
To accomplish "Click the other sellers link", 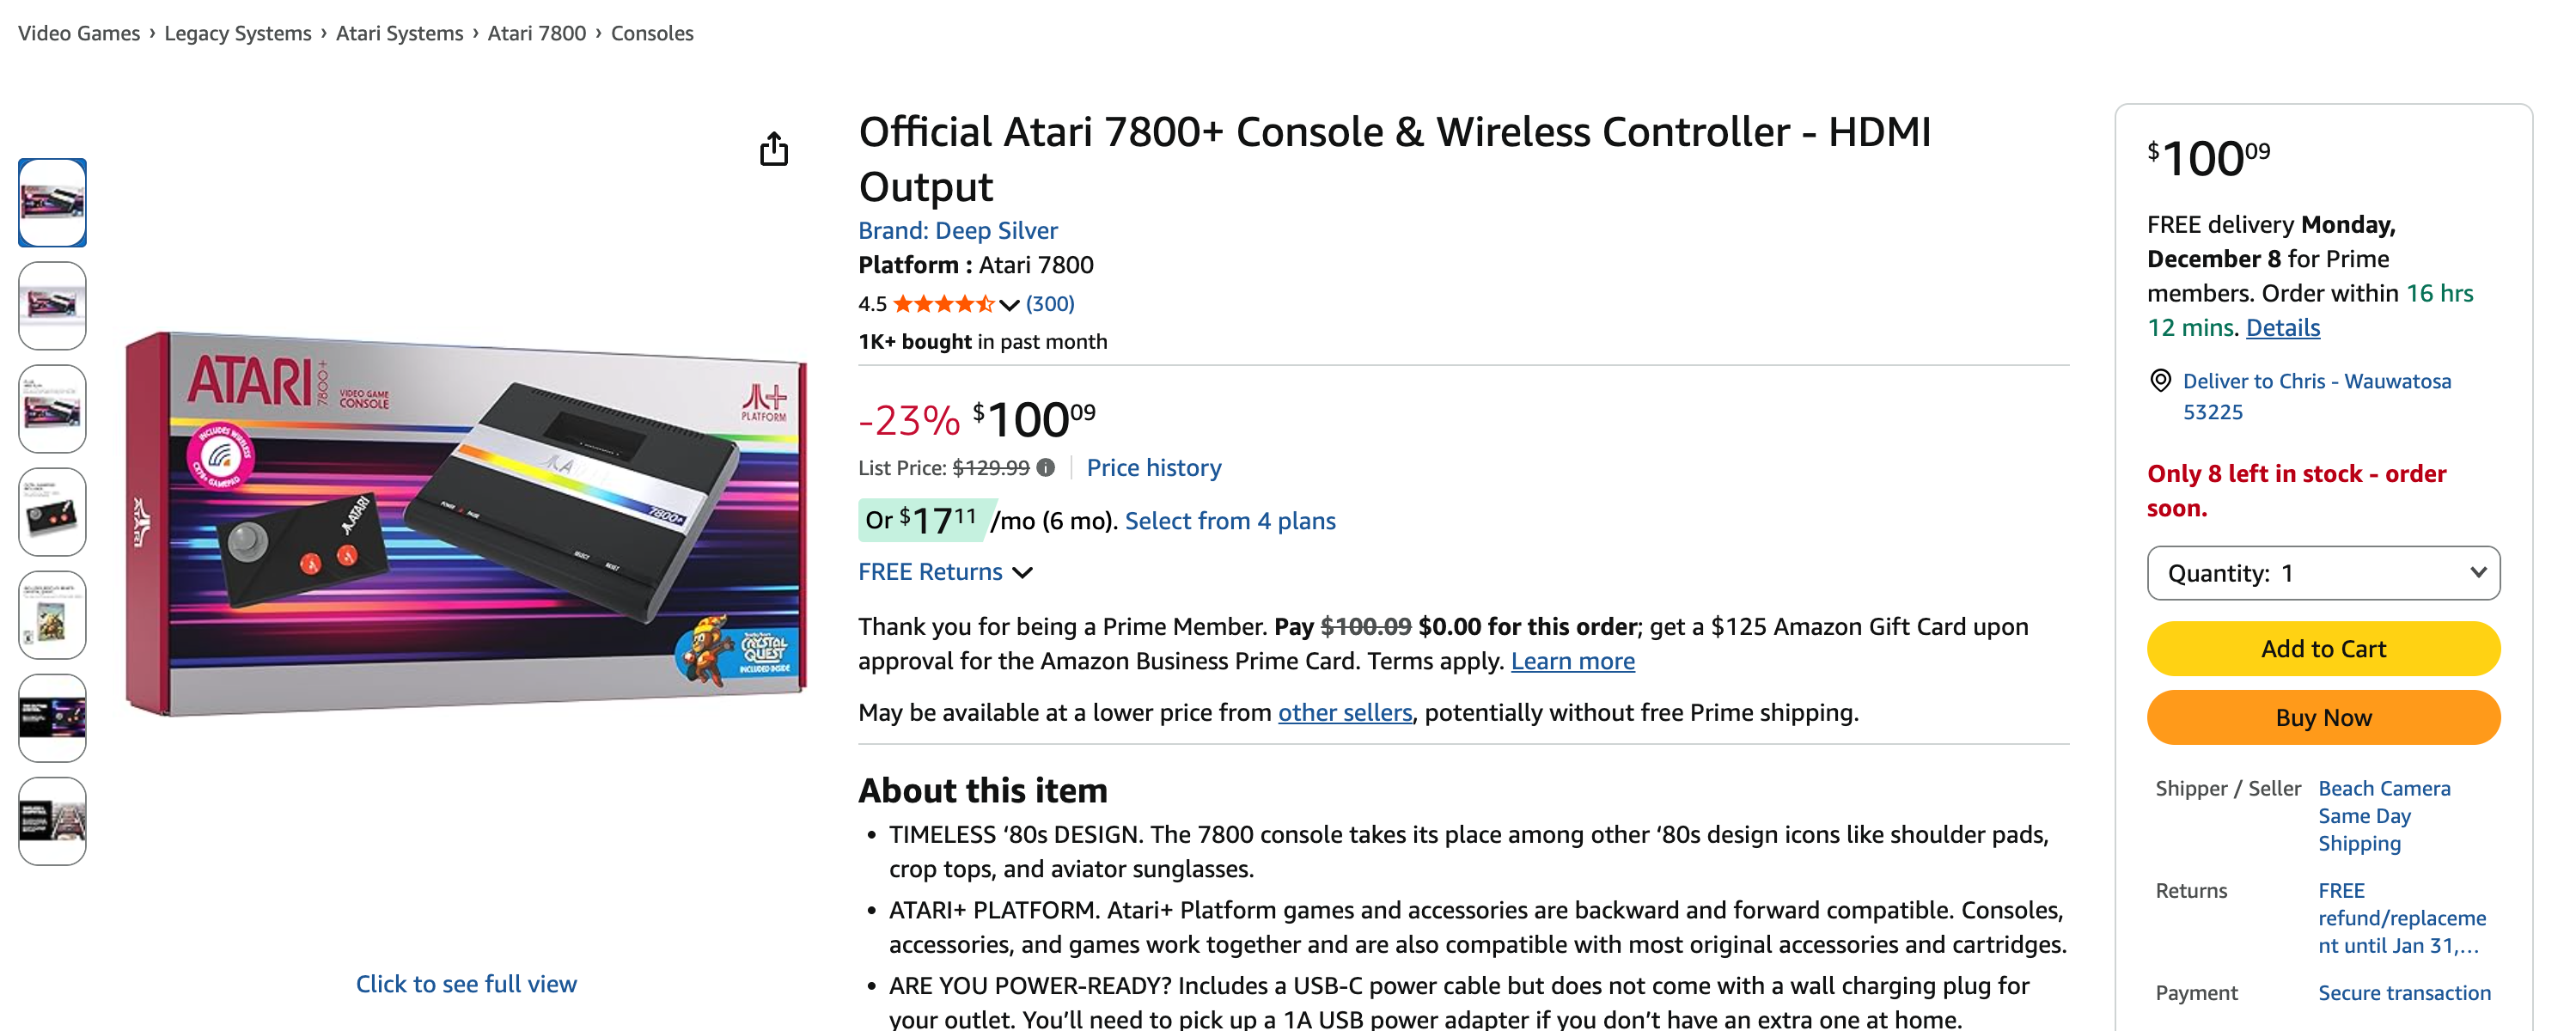I will click(1345, 713).
